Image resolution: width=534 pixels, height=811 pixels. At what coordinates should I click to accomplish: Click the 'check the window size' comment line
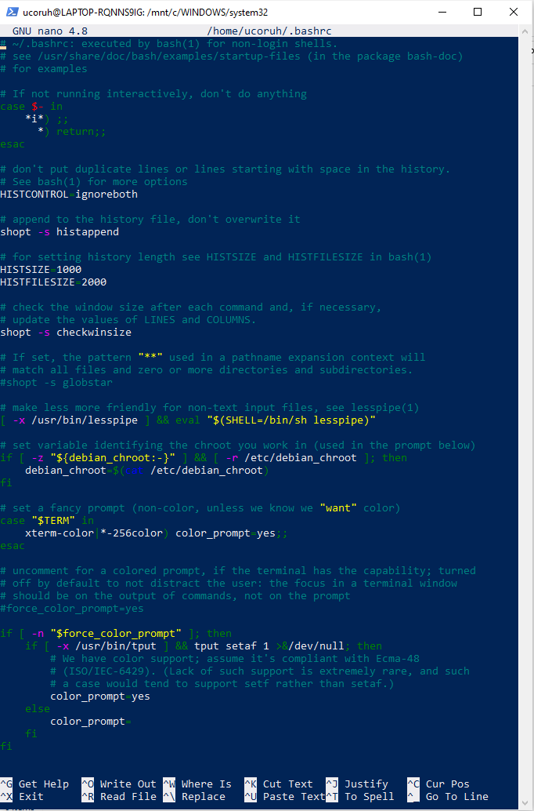click(x=191, y=307)
